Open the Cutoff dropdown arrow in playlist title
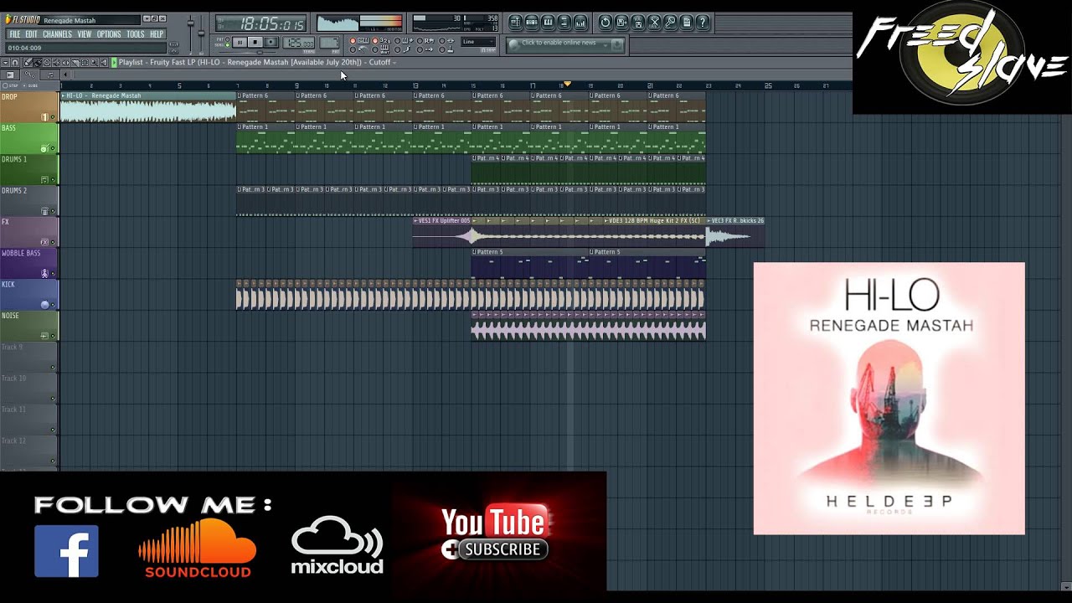This screenshot has height=603, width=1072. [394, 62]
